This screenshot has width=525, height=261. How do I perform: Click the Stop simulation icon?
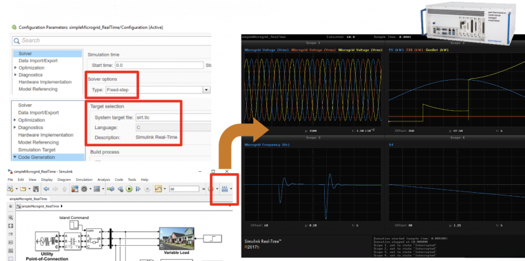tap(147, 189)
